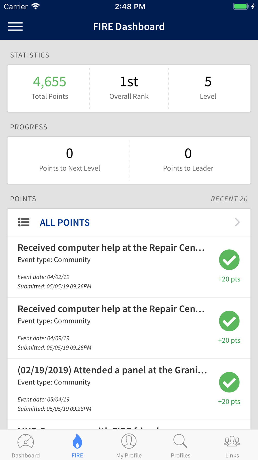Open the hamburger menu
Screen dimensions: 258x460
(15, 26)
